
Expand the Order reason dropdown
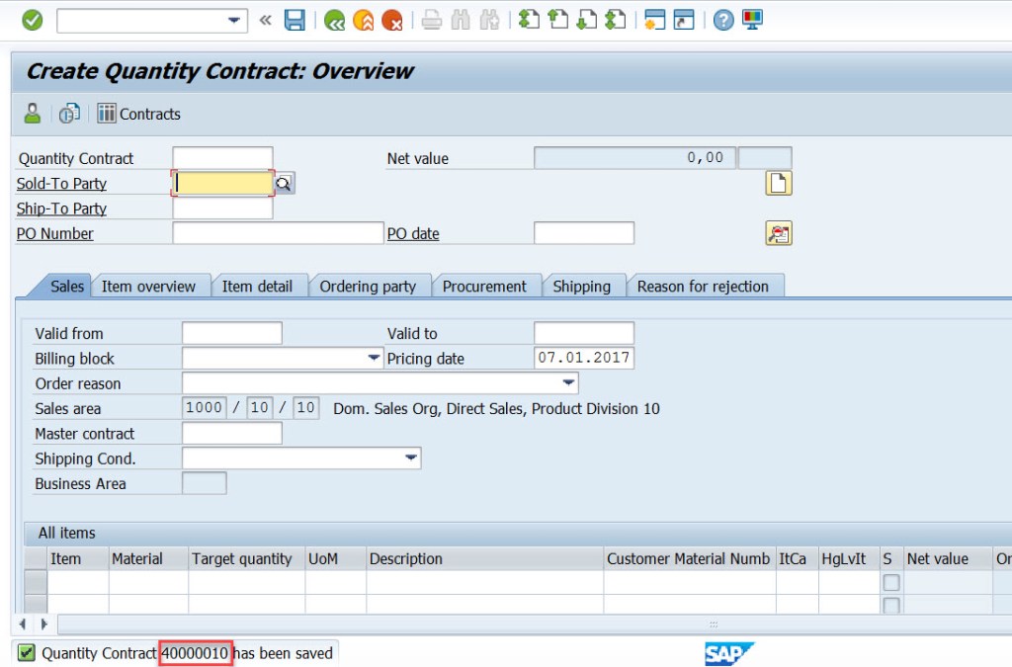click(567, 383)
